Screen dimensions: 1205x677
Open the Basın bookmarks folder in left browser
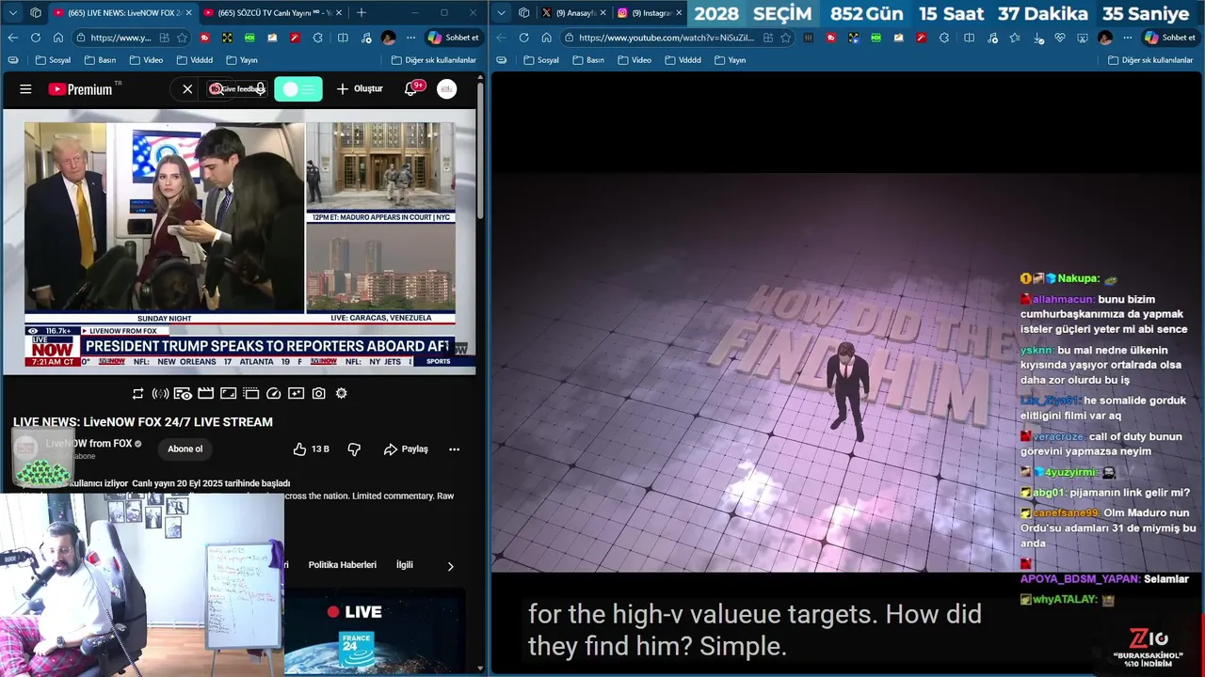(100, 60)
